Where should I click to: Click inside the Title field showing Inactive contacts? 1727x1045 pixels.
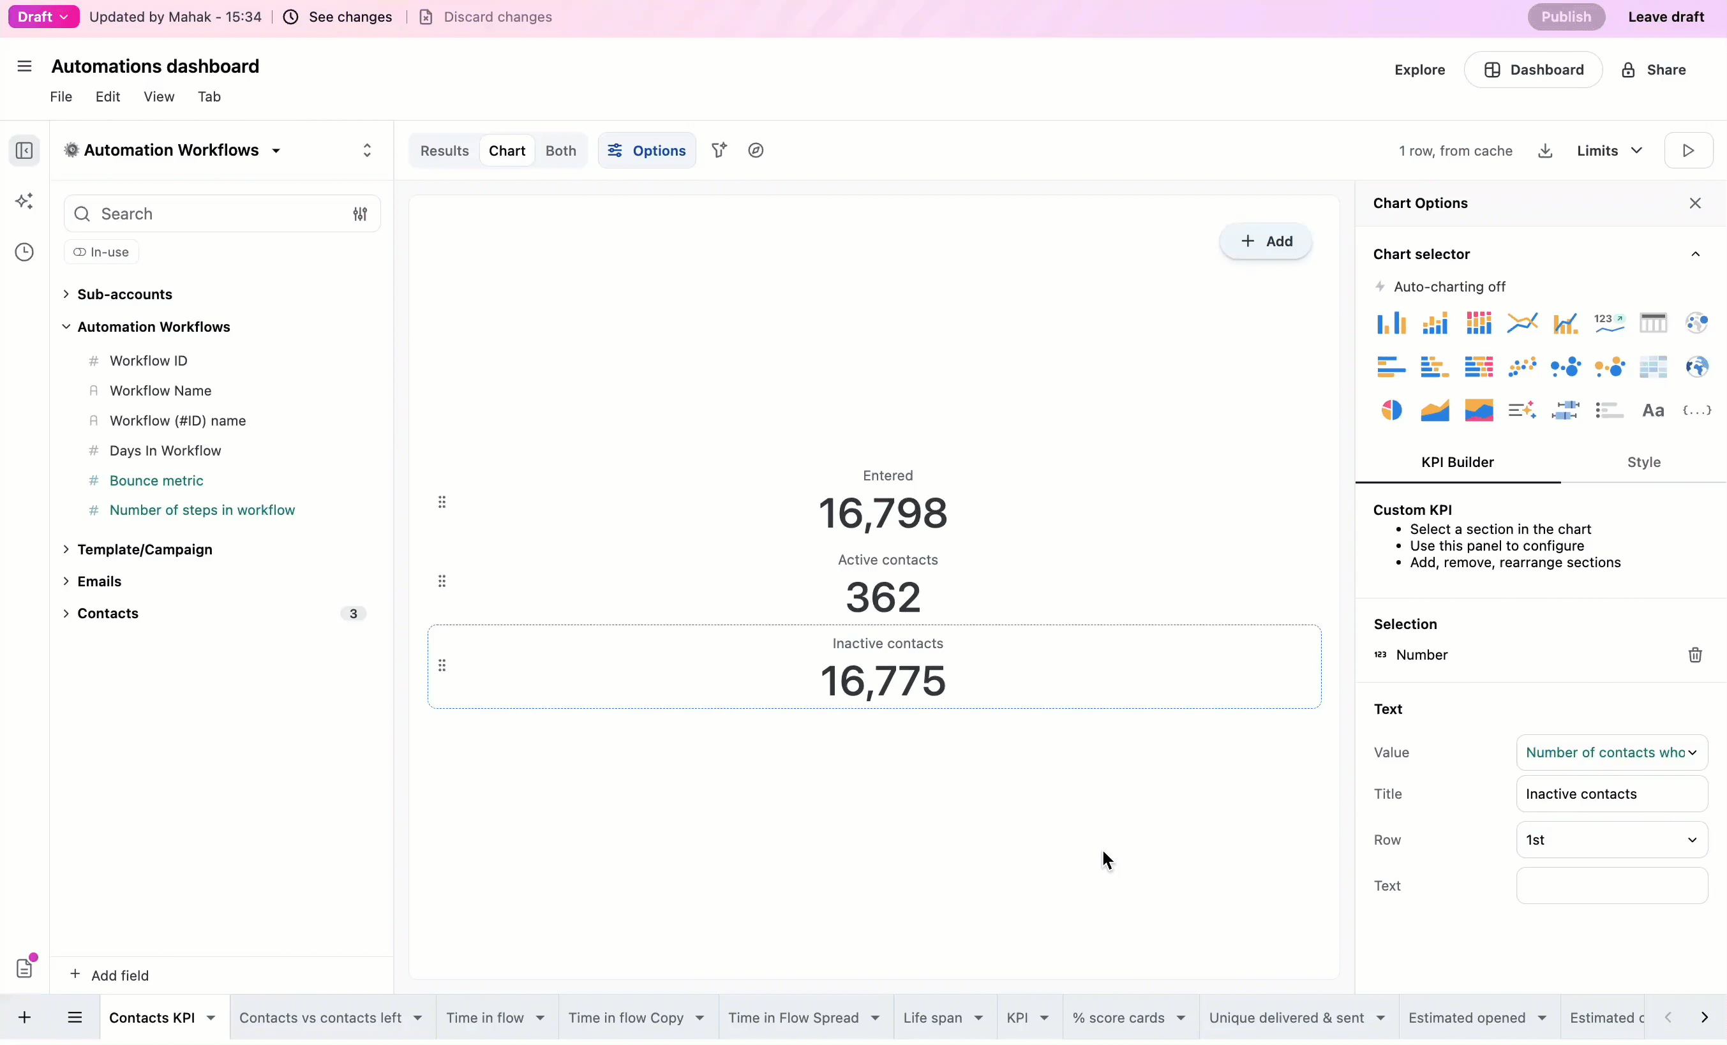click(1611, 794)
